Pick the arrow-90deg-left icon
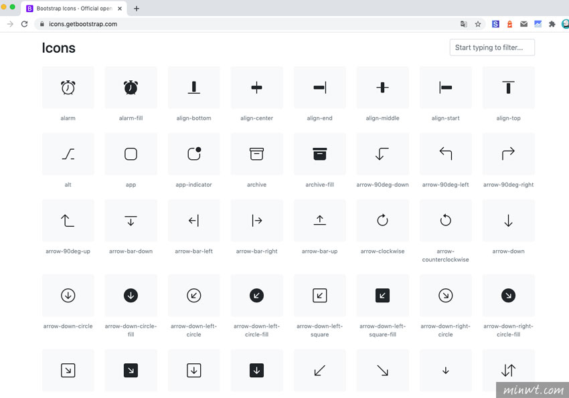 pos(446,154)
